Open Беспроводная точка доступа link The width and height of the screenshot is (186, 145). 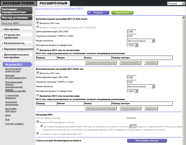(13, 70)
